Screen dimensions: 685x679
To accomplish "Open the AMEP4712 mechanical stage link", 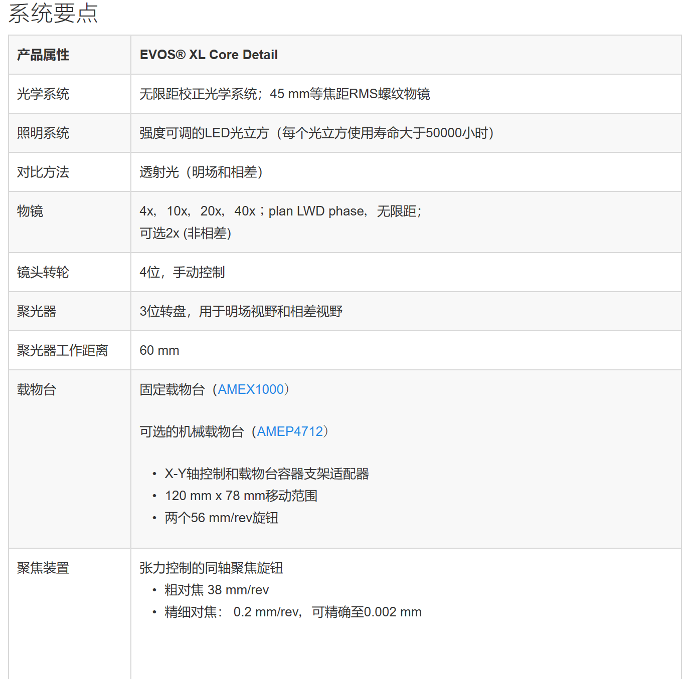I will (x=290, y=431).
